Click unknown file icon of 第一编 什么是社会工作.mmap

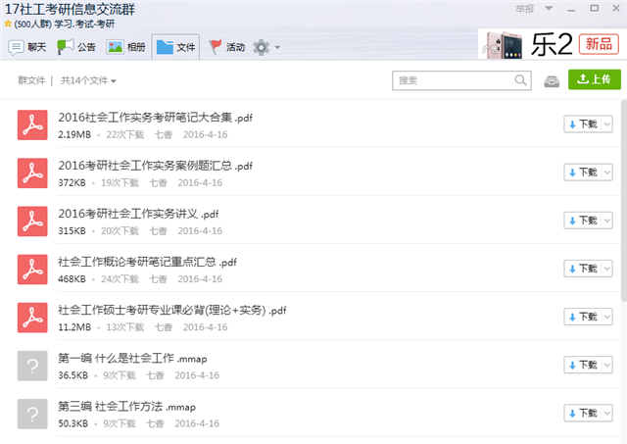(x=33, y=366)
